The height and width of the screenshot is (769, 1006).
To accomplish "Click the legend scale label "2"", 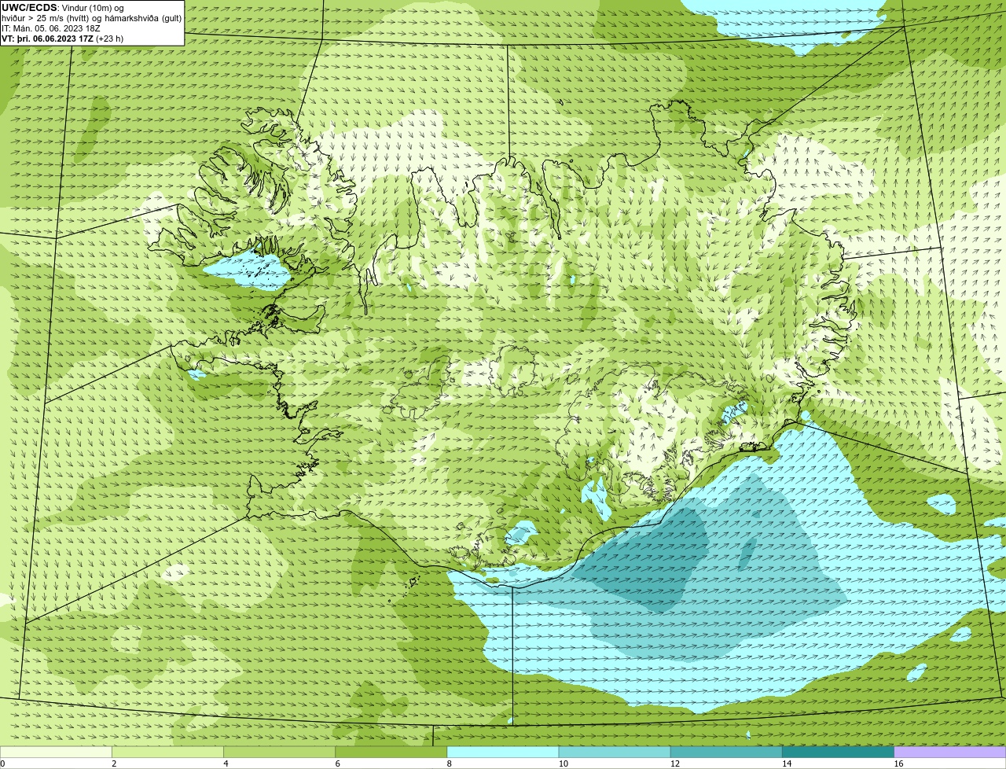I will (114, 763).
